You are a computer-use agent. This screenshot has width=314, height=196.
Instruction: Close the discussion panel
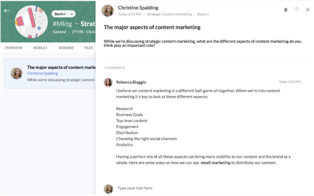308,9
